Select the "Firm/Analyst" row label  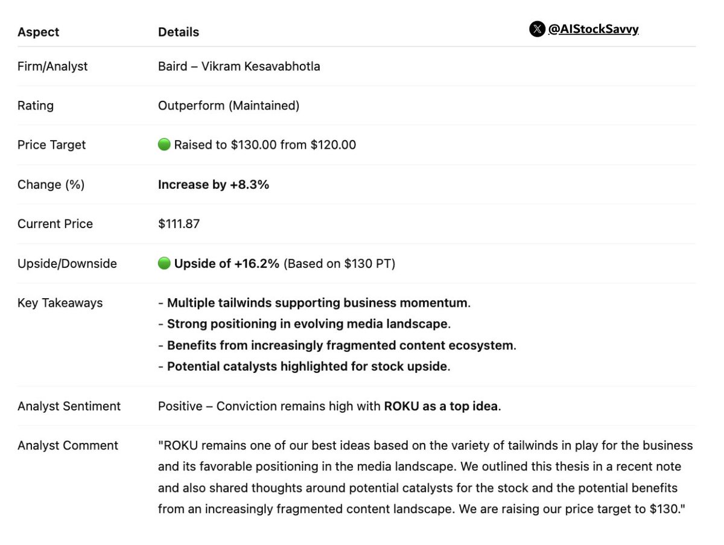[x=52, y=66]
